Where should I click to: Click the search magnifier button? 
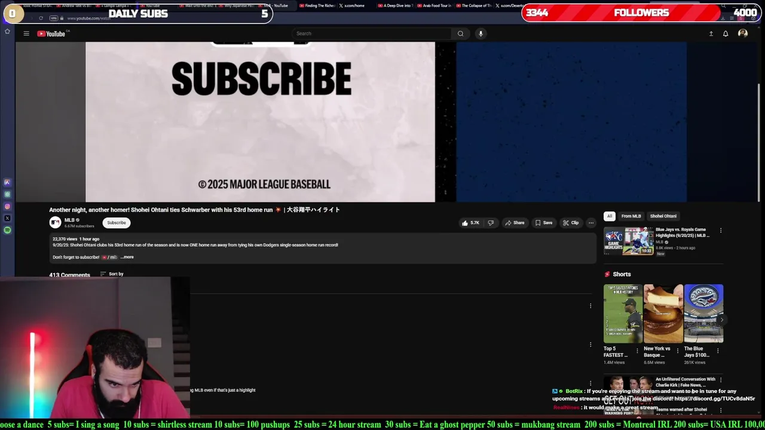tap(460, 33)
